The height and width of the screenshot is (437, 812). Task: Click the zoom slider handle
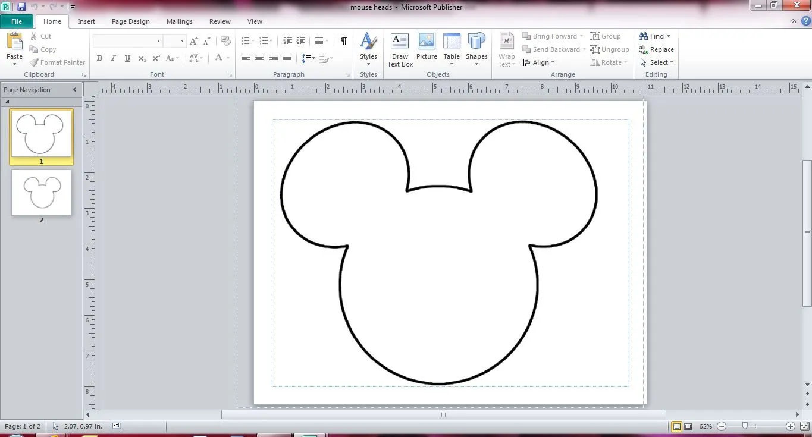pos(745,426)
